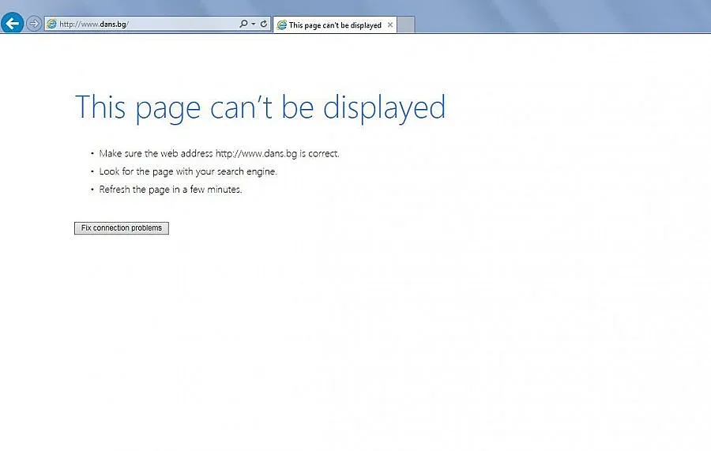Click the magnifier search icon in the address bar

point(243,24)
